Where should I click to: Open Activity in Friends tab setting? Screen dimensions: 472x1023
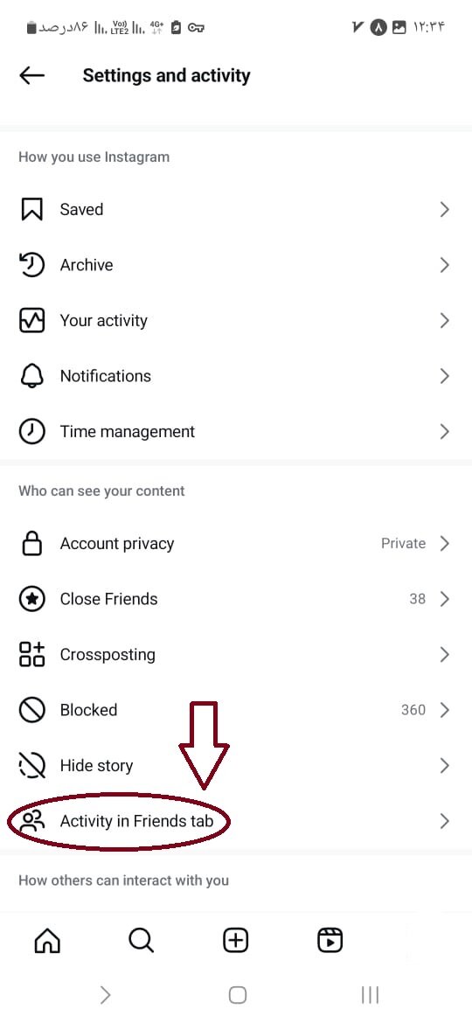pos(236,821)
